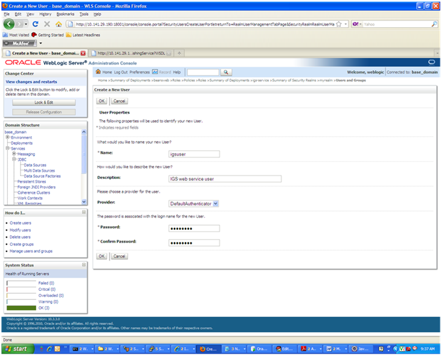Viewport: 441px width, 355px height.
Task: Click the Name input field
Action: coord(194,154)
